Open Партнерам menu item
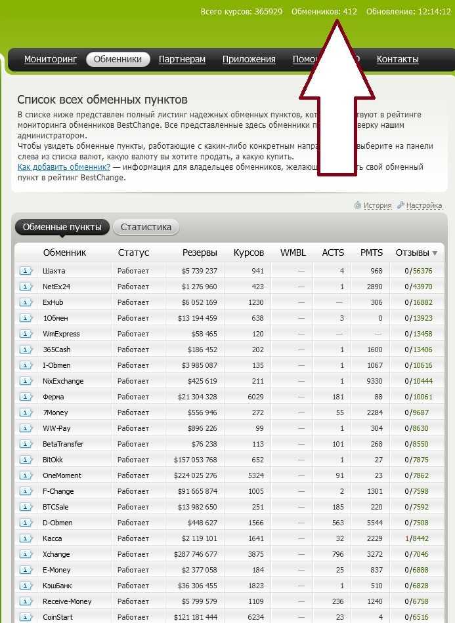 (182, 59)
